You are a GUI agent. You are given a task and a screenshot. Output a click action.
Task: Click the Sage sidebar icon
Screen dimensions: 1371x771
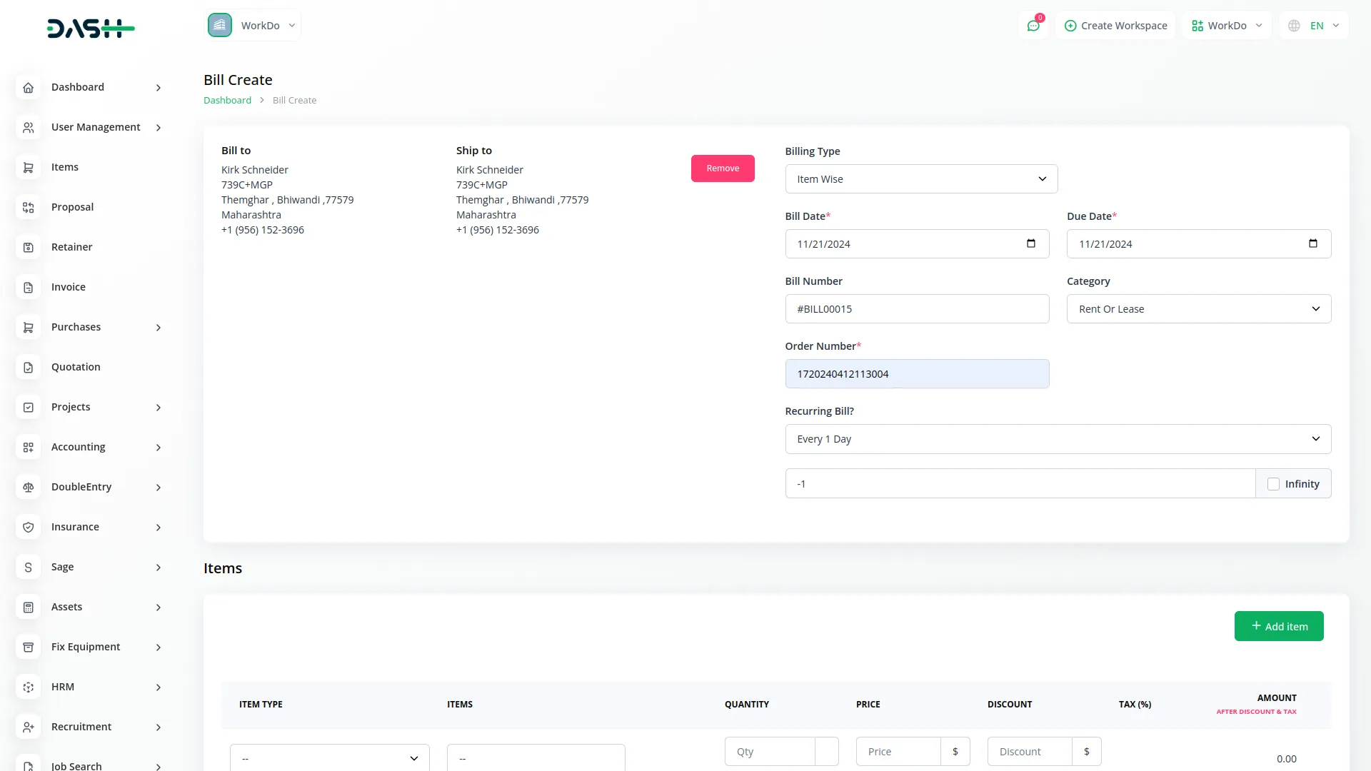click(x=29, y=568)
